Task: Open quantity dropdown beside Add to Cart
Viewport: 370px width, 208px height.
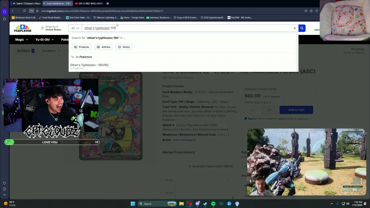Action: tap(253, 110)
